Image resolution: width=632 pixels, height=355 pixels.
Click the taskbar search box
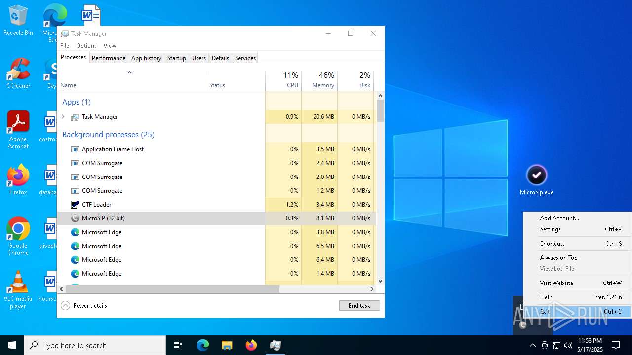(x=95, y=345)
